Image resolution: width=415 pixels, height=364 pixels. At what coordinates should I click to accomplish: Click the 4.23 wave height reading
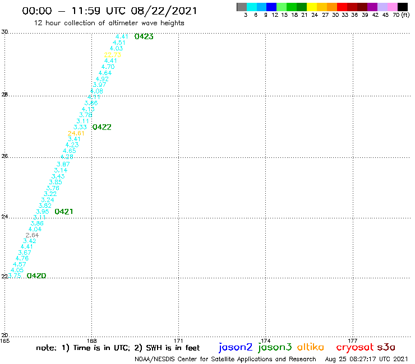coord(72,145)
